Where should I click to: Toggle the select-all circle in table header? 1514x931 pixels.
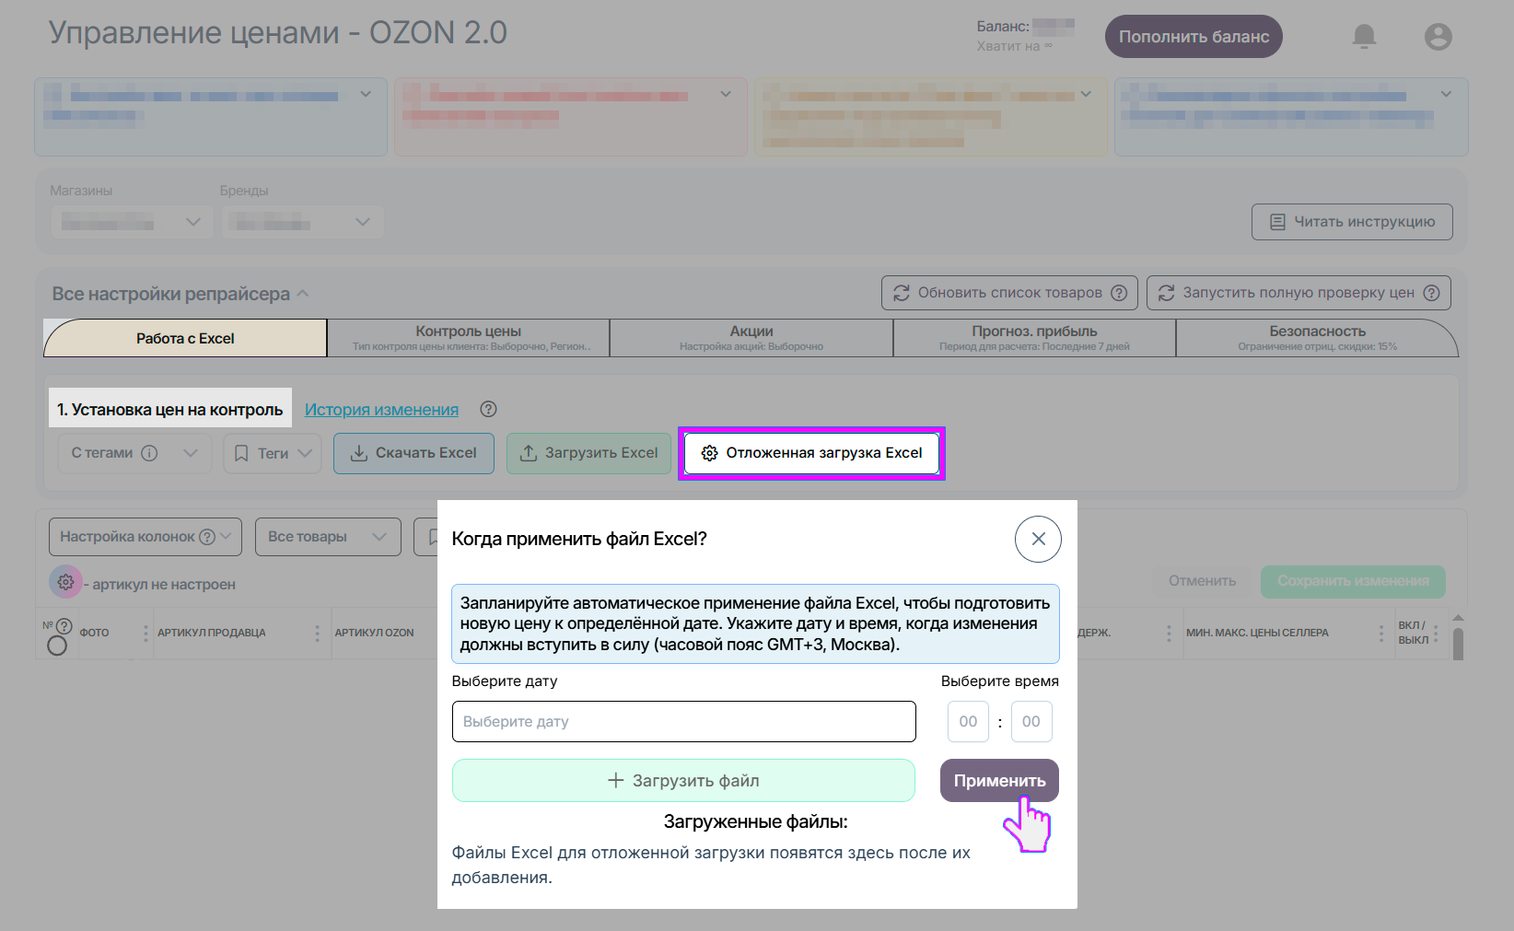pyautogui.click(x=57, y=646)
